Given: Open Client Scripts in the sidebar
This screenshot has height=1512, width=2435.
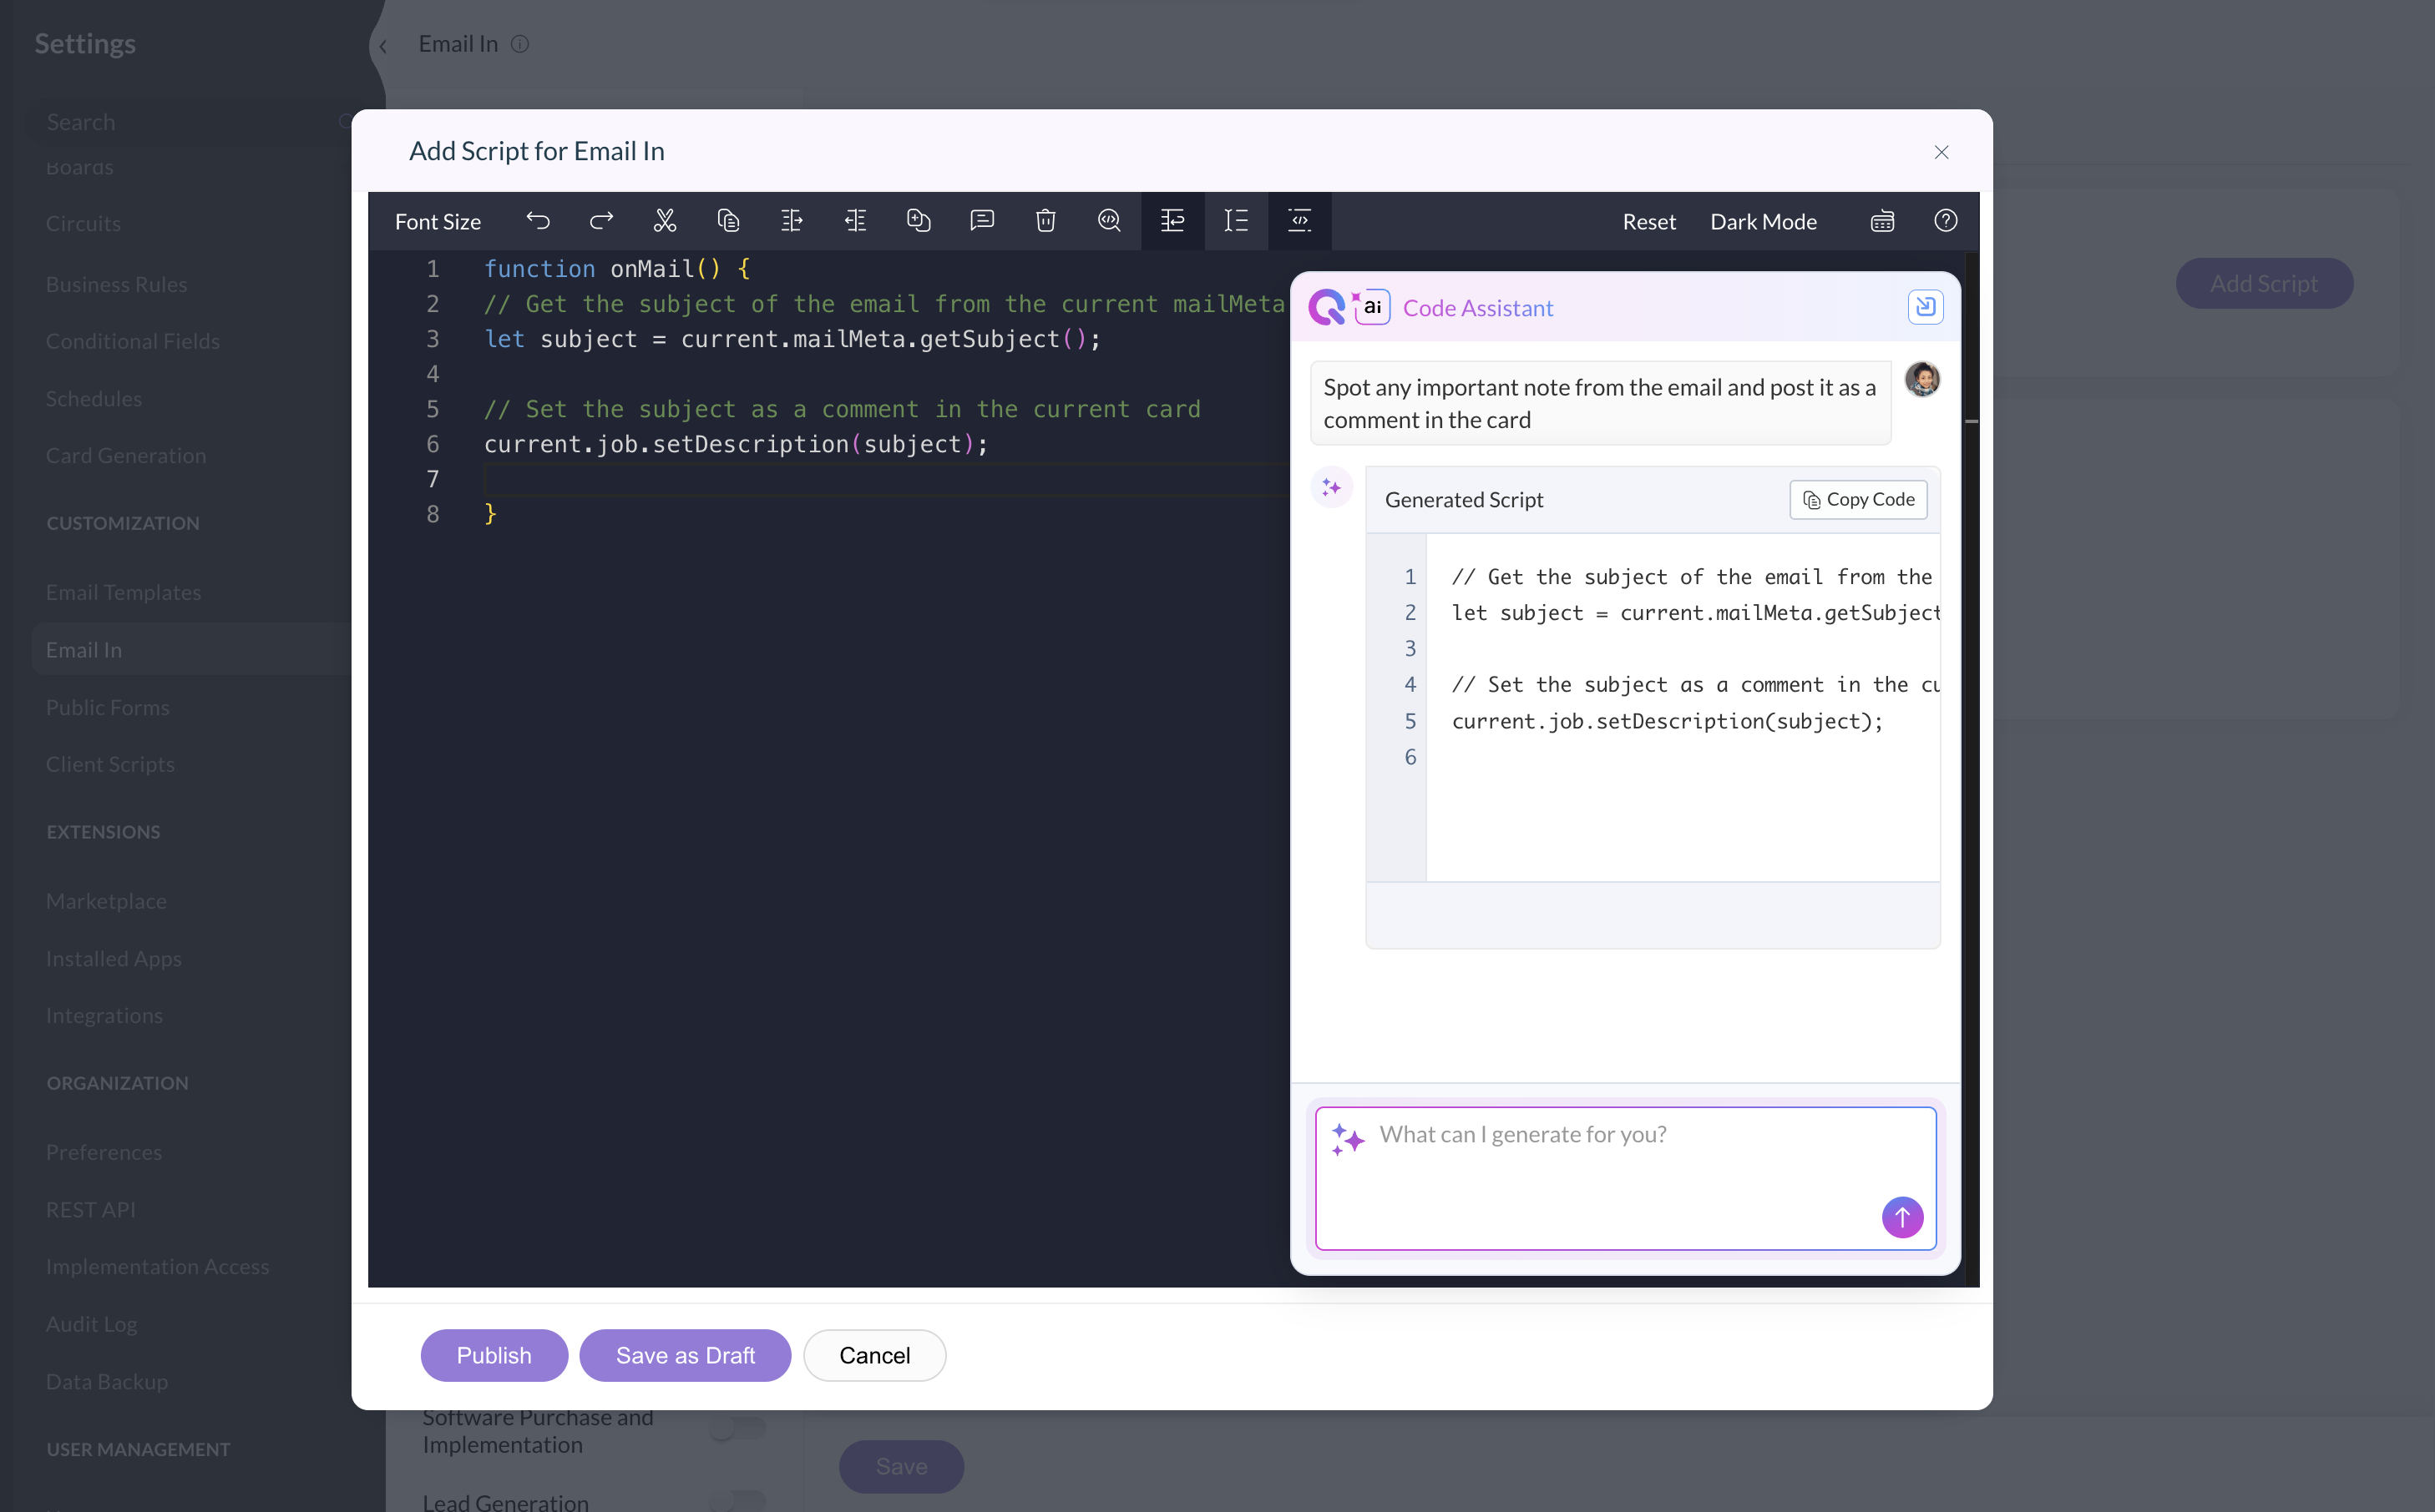Looking at the screenshot, I should pos(110,764).
